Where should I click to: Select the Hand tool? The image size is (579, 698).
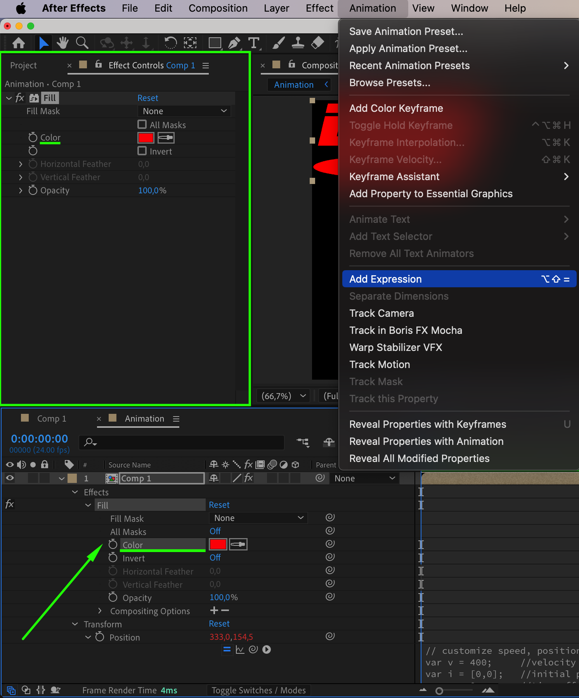[62, 43]
